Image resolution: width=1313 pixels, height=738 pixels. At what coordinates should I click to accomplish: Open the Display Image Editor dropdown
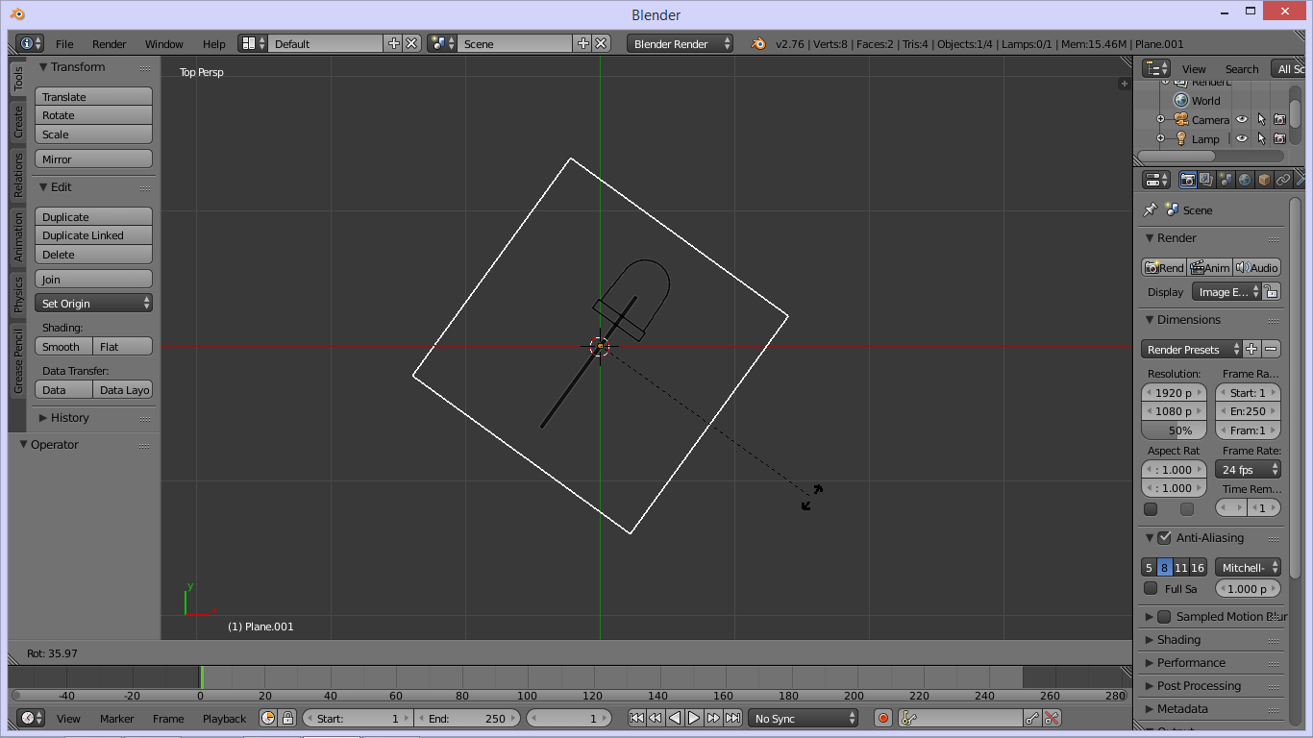[x=1226, y=291]
